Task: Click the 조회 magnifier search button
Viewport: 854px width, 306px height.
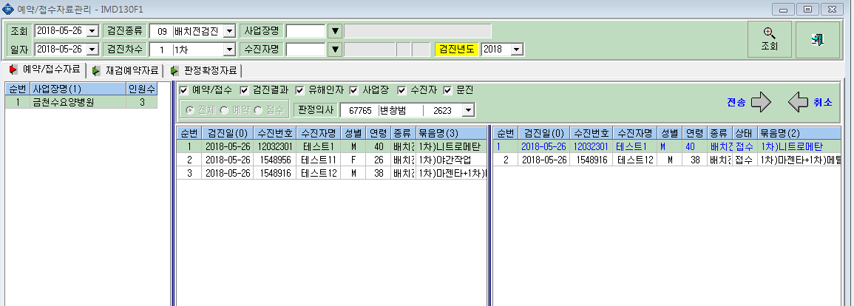Action: tap(770, 40)
